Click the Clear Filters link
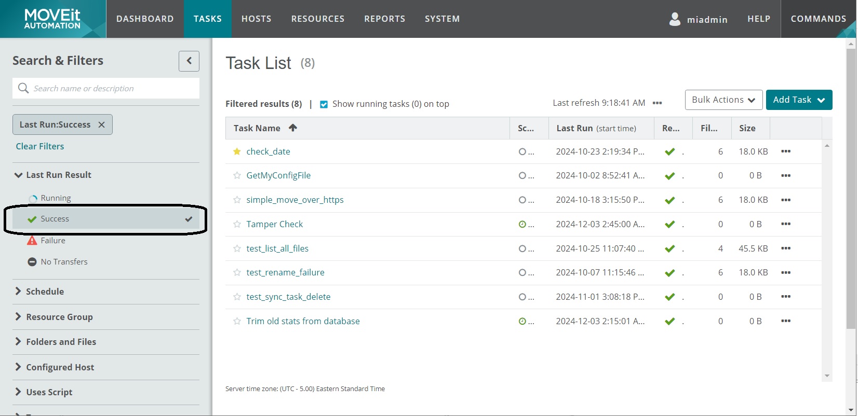Screen dimensions: 858x416 tap(40, 146)
